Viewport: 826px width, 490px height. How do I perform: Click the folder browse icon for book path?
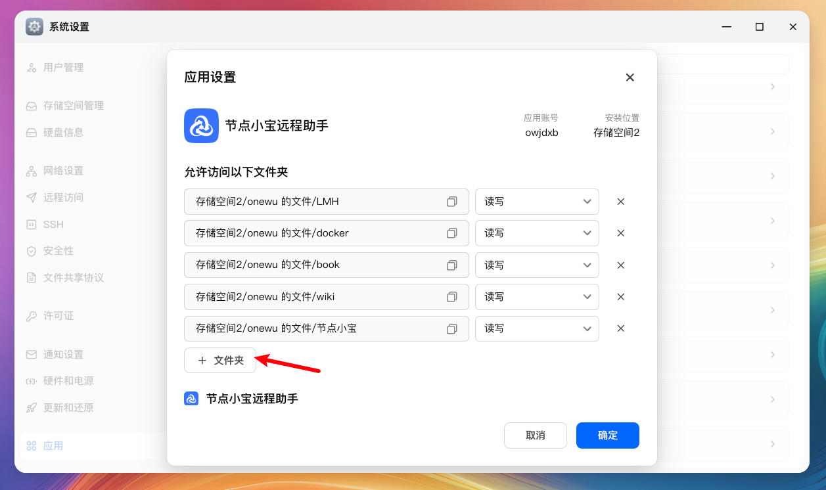click(x=451, y=265)
